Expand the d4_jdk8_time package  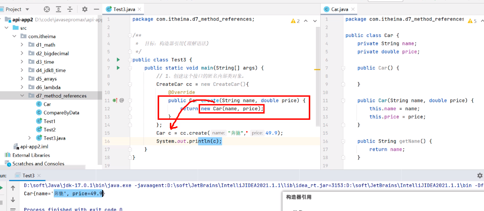point(22,70)
